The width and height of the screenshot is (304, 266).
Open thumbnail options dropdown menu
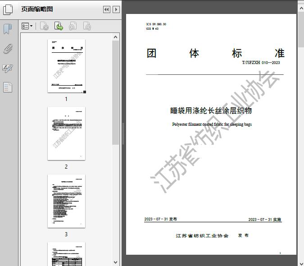click(27, 26)
